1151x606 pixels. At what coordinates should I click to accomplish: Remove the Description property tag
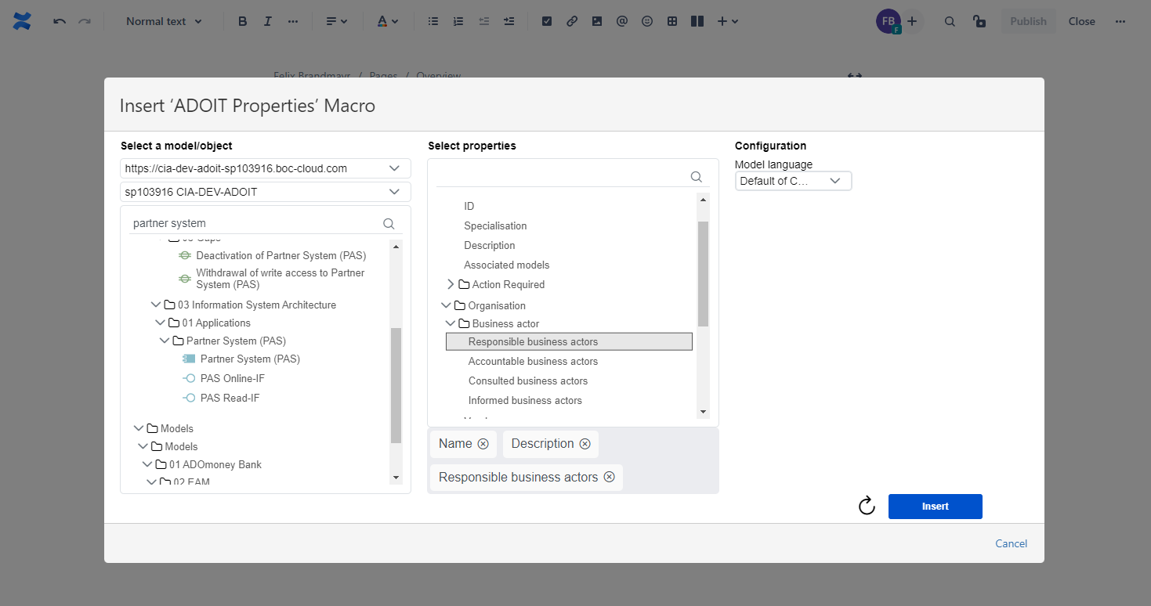tap(585, 444)
